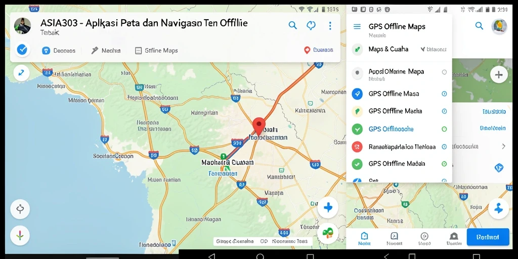518x259 pixels.
Task: Toggle indicator beside GPS Offline Masa
Action: coord(444,94)
